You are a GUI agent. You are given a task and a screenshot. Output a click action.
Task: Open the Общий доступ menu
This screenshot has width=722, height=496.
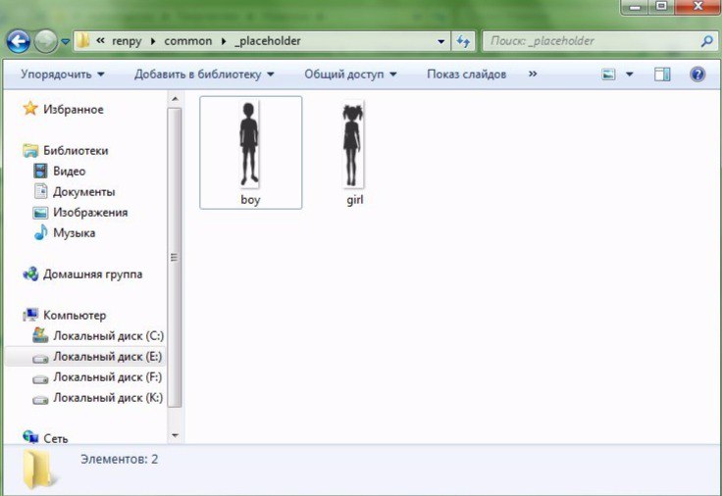[x=350, y=74]
